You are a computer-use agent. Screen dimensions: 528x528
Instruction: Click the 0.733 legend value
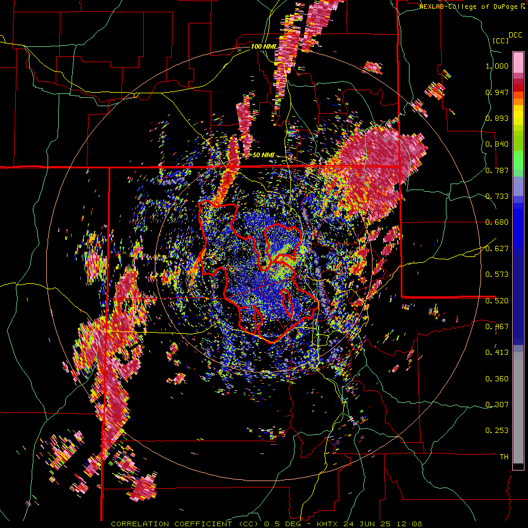[x=497, y=197]
